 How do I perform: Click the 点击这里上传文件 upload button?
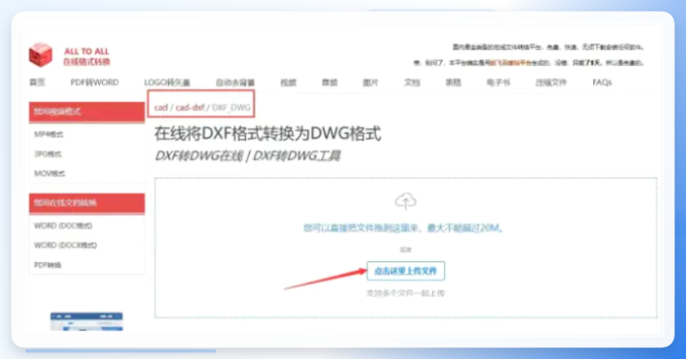coord(406,271)
